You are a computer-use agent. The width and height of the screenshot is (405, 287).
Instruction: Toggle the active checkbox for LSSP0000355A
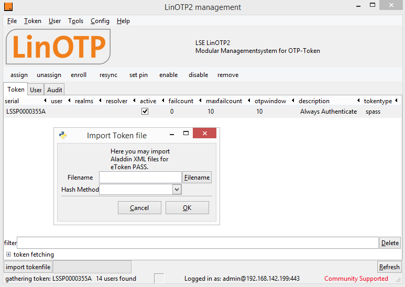[145, 111]
